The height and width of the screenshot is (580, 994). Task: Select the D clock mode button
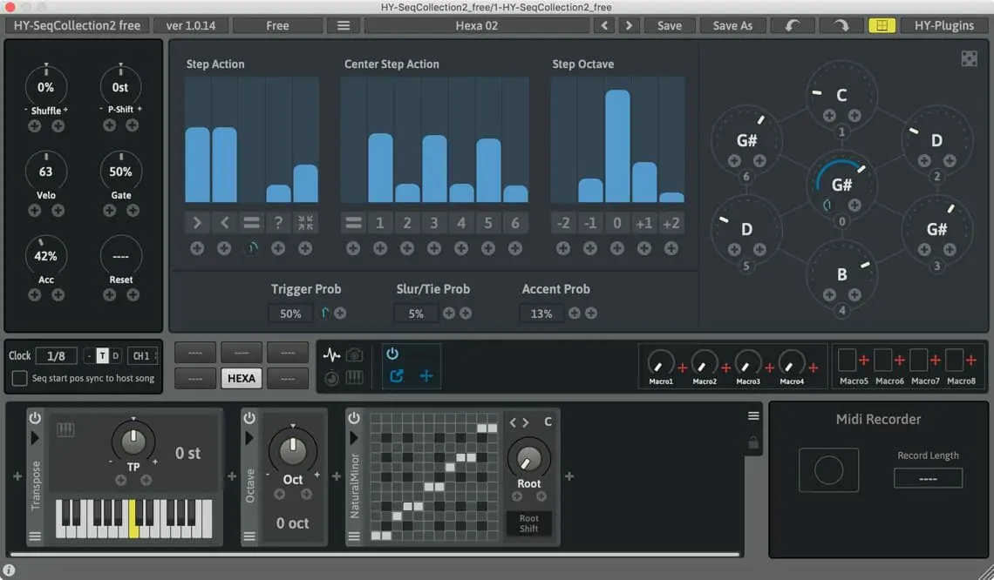[x=116, y=355]
